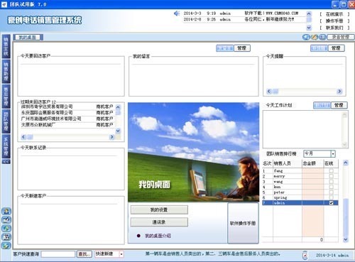Open the 快速新建 dropdown arrow
The width and height of the screenshot is (355, 262).
point(121,254)
